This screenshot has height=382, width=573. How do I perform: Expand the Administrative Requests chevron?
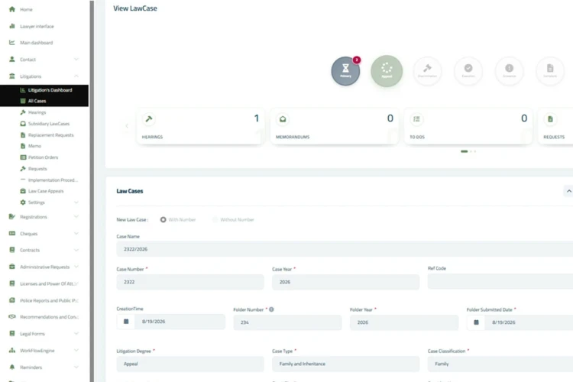(x=76, y=267)
